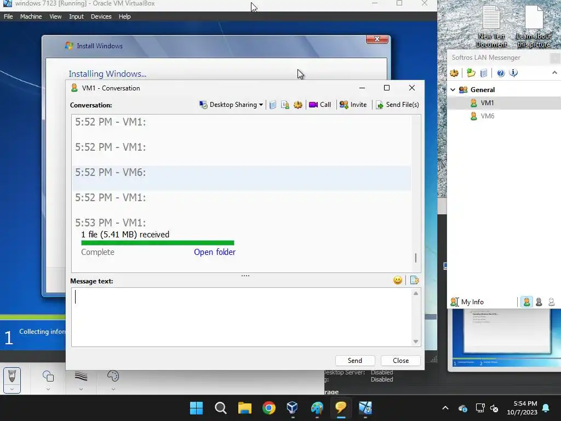This screenshot has height=421, width=561.
Task: Open taskbar Search magnifier
Action: coord(220,408)
